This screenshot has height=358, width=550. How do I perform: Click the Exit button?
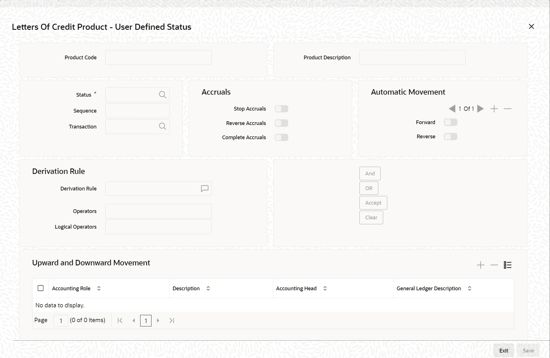(504, 350)
